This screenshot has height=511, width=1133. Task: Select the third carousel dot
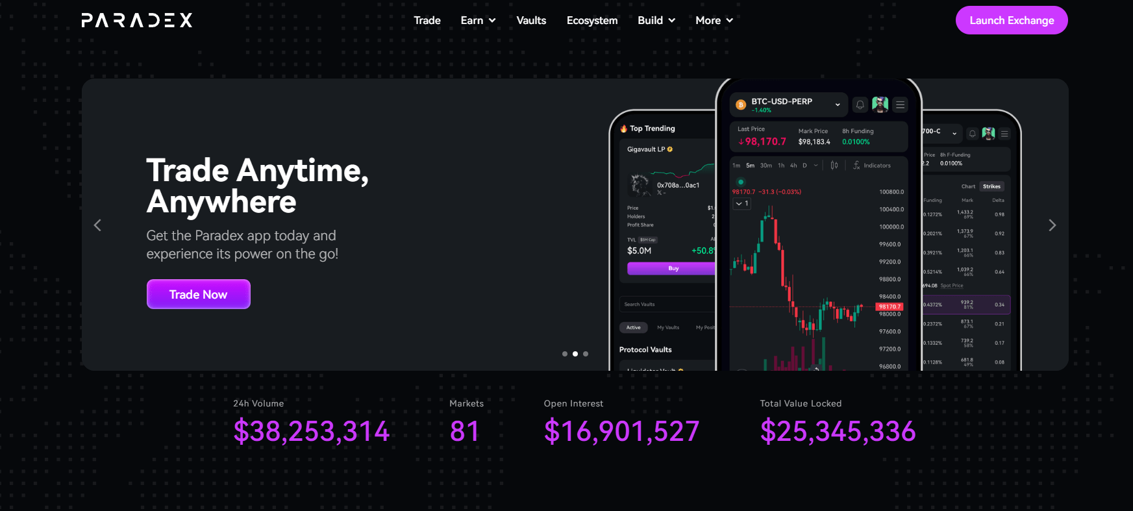tap(586, 354)
